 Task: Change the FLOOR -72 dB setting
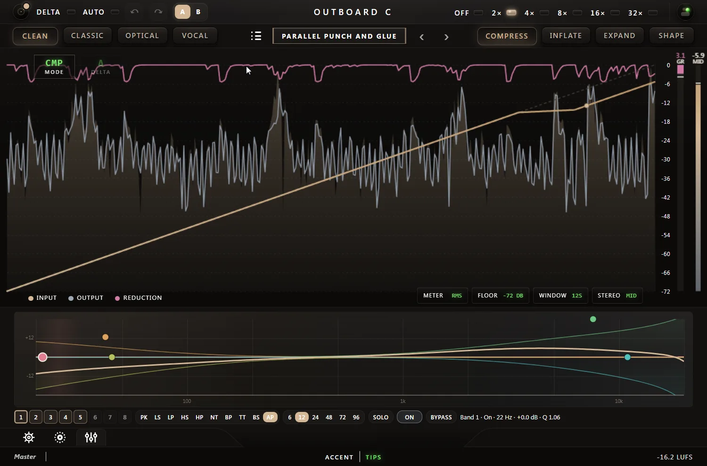pyautogui.click(x=501, y=296)
